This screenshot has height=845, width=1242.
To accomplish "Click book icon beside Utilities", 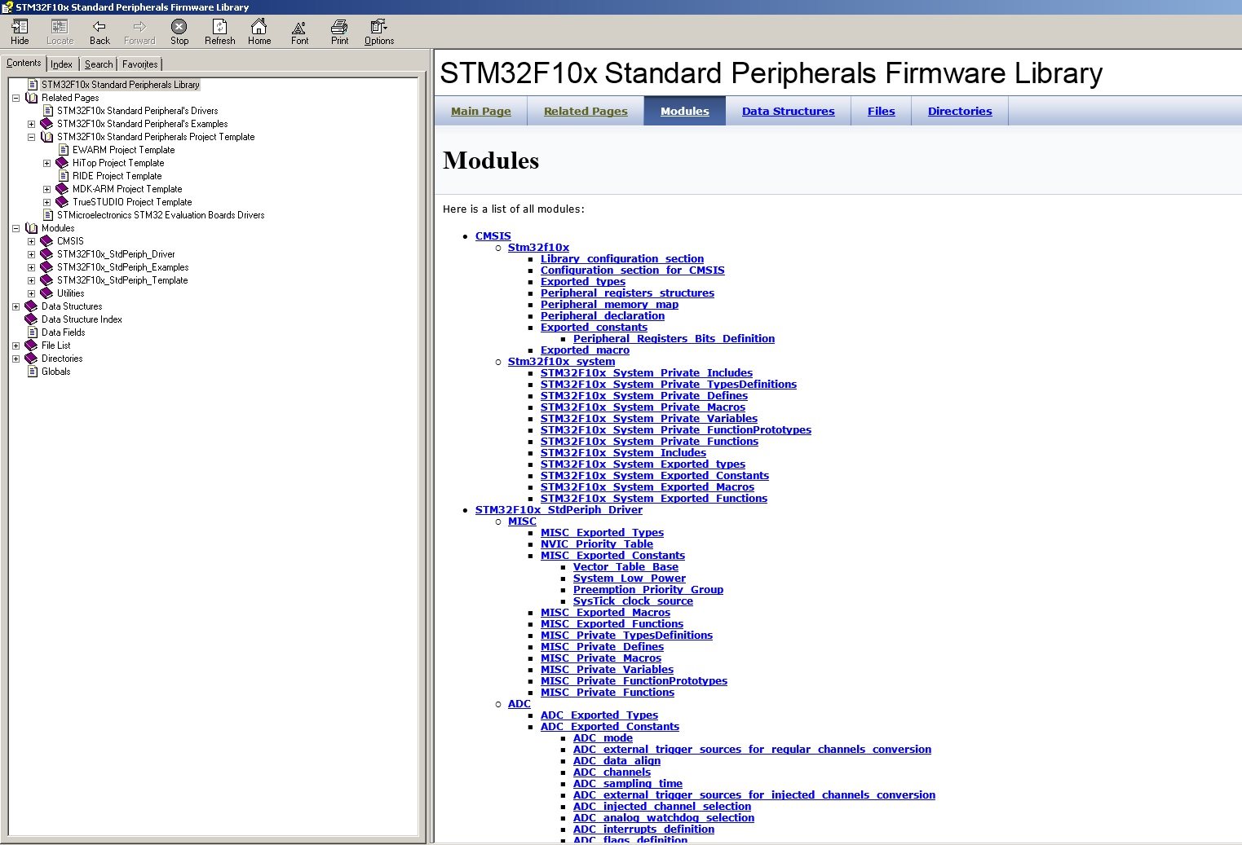I will point(47,293).
